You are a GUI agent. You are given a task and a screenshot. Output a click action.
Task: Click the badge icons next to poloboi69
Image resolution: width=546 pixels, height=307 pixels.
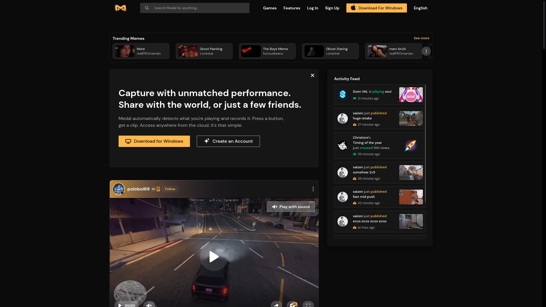(x=156, y=189)
